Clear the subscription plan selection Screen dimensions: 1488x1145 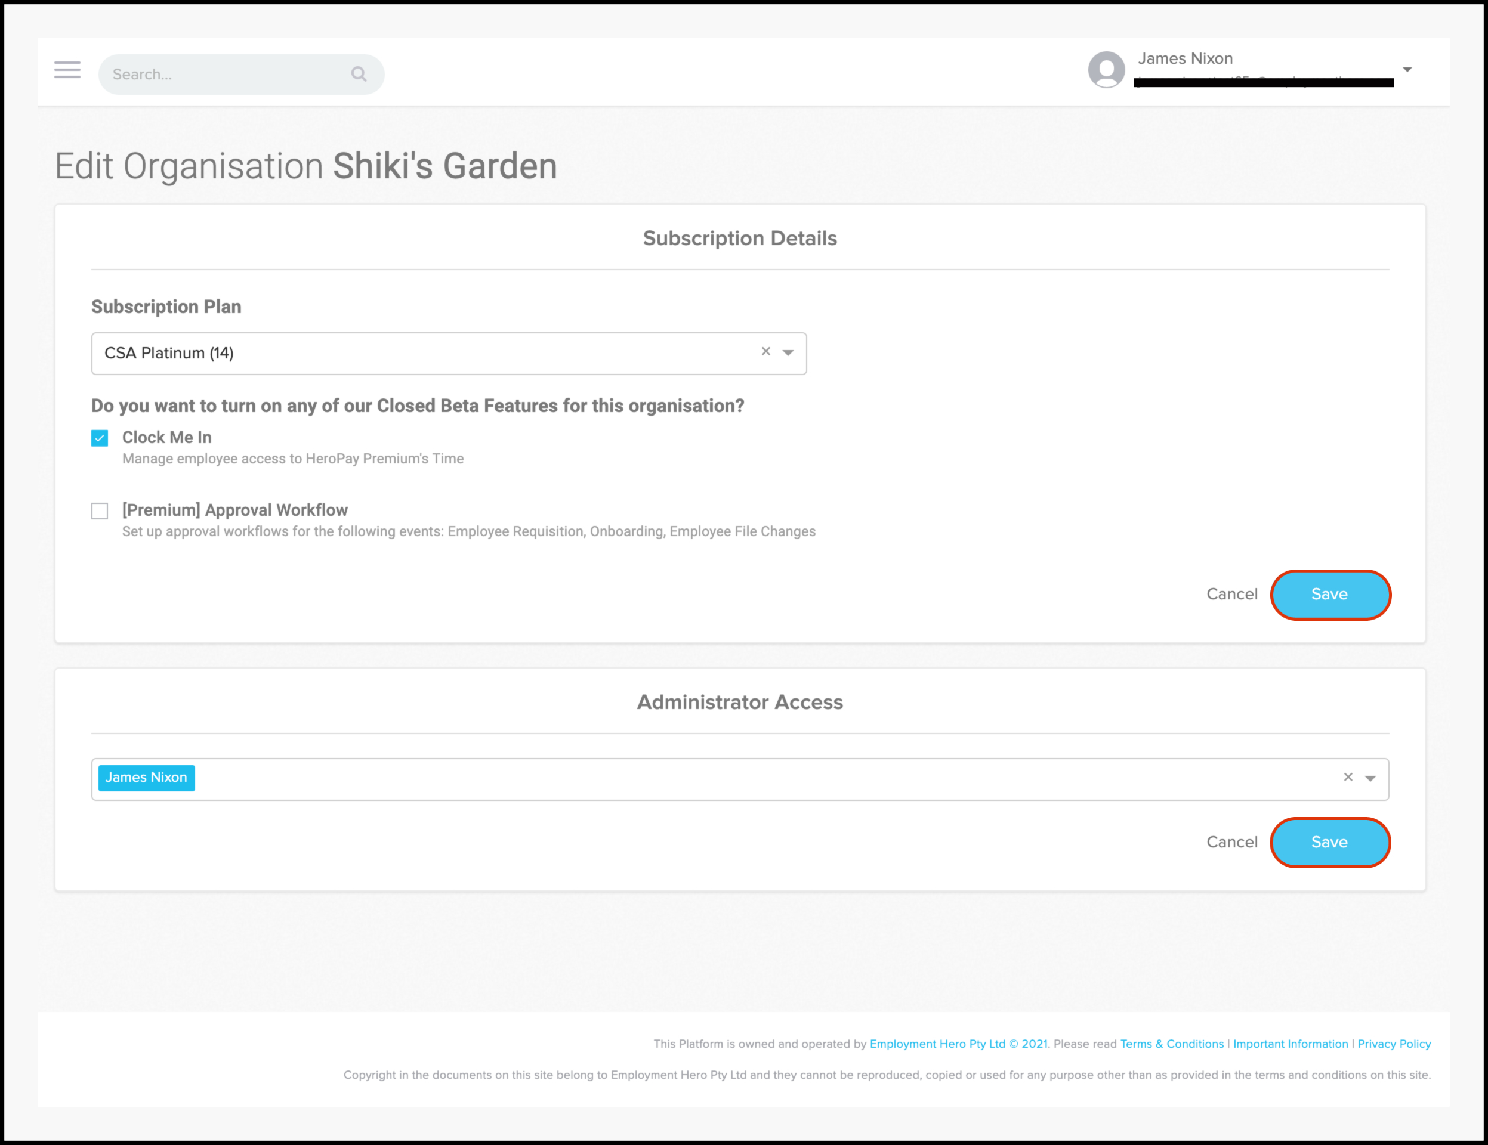pyautogui.click(x=766, y=351)
